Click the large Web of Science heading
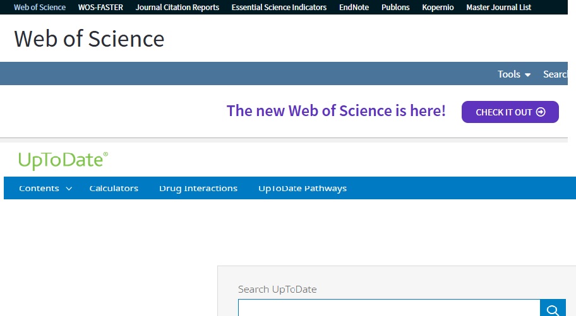Screen dimensions: 576x316 [x=89, y=39]
